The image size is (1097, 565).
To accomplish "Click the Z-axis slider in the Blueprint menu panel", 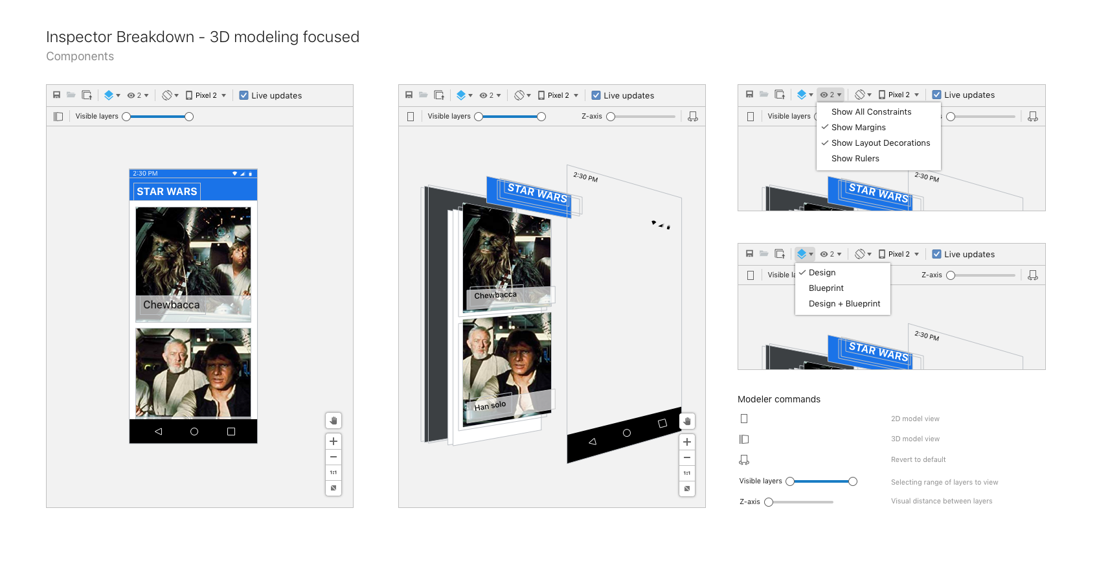I will click(x=981, y=275).
